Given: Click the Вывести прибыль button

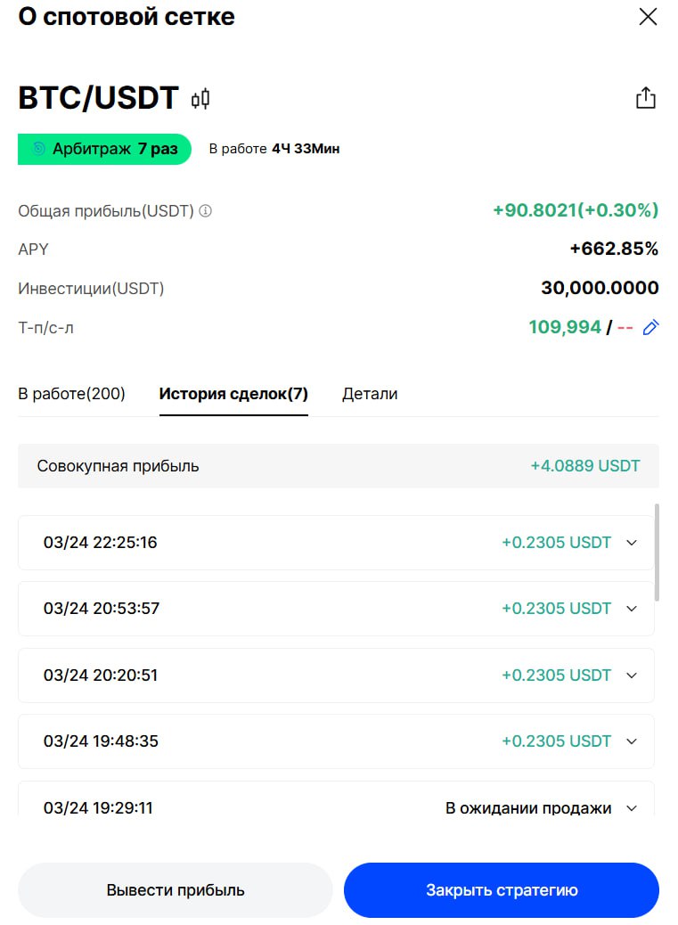Looking at the screenshot, I should point(176,889).
